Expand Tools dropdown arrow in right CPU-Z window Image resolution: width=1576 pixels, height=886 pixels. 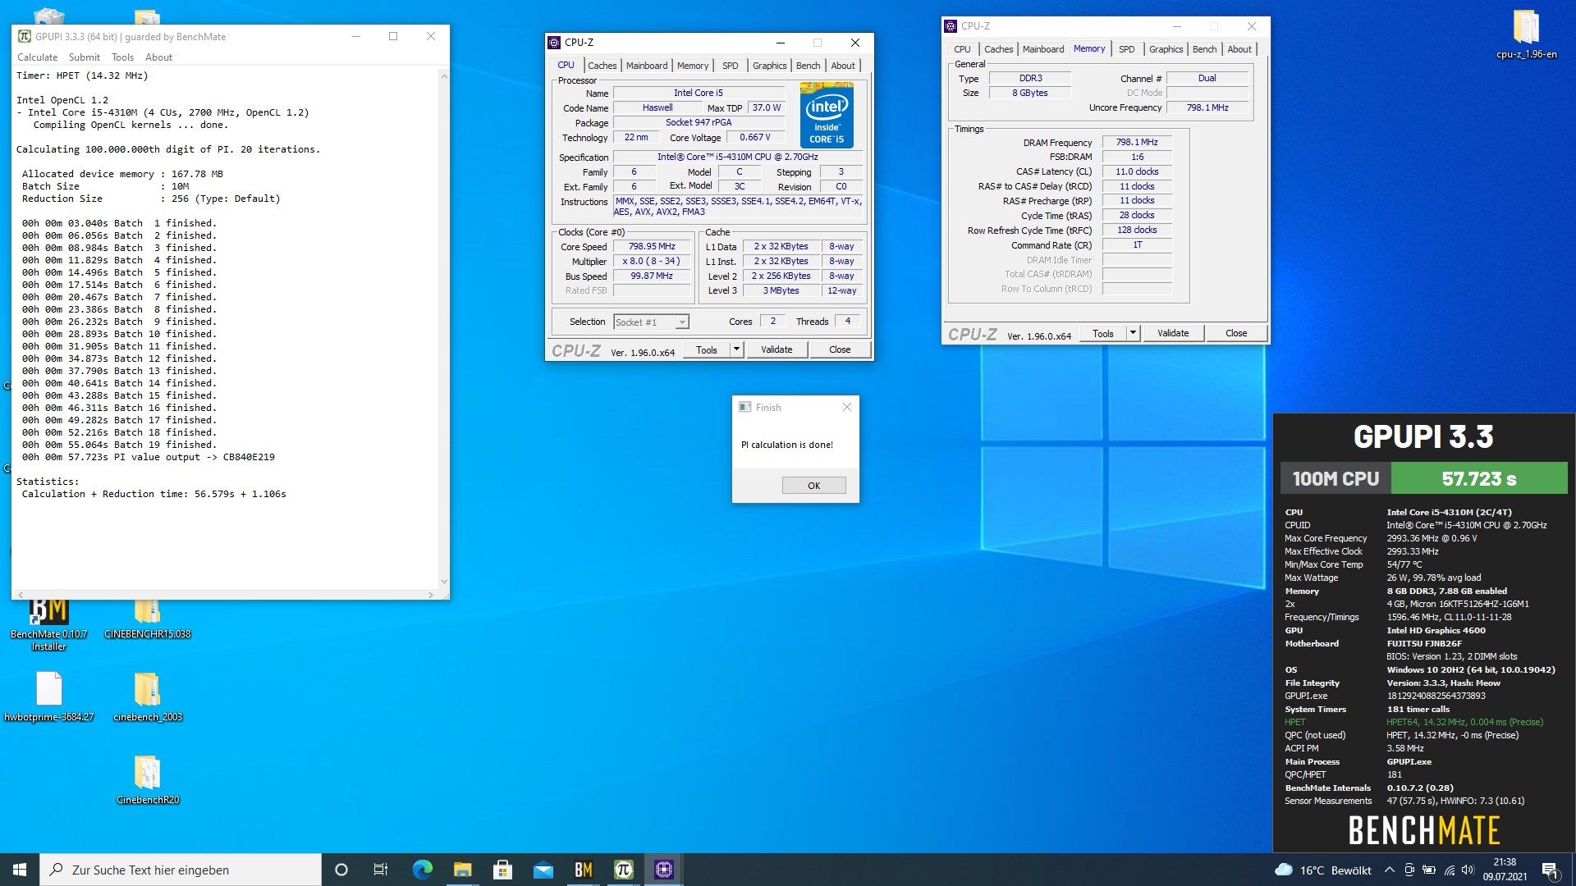[1133, 333]
